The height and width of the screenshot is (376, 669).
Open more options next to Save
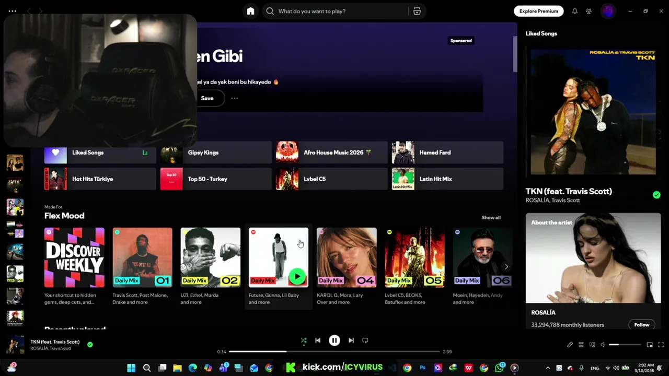tap(235, 98)
